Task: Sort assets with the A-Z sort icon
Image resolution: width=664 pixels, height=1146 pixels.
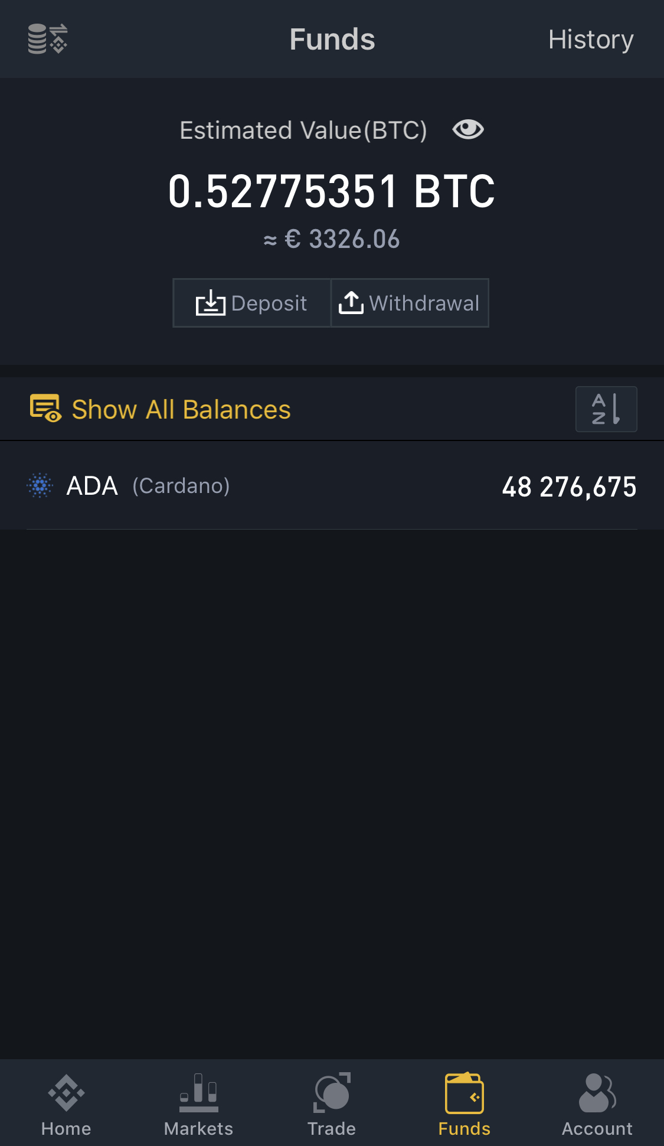Action: click(606, 409)
